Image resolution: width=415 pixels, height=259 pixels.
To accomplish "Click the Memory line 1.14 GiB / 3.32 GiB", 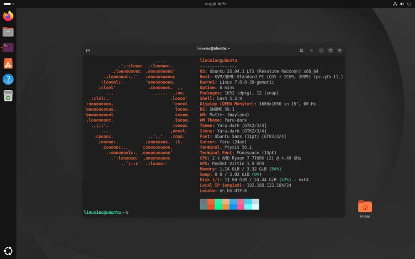I will (241, 169).
